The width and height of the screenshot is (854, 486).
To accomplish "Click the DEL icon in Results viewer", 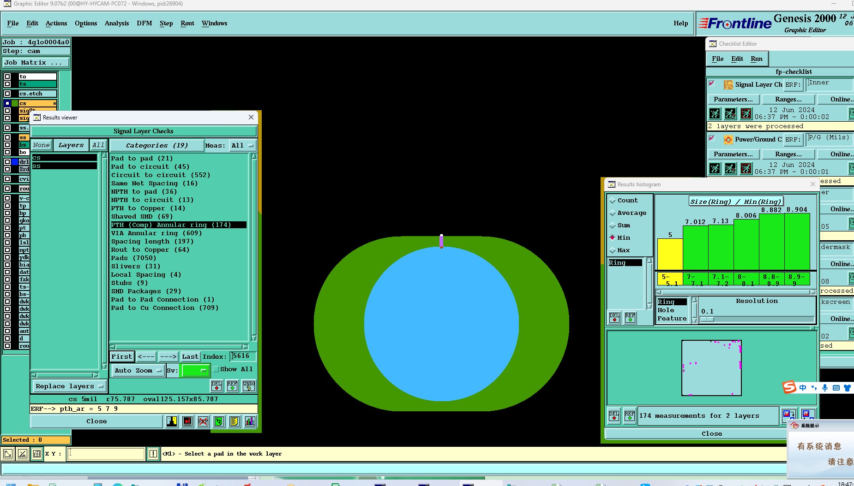I will pyautogui.click(x=217, y=386).
